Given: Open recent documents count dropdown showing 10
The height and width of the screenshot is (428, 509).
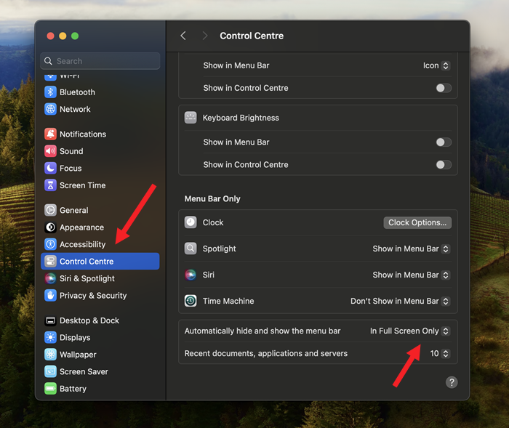Looking at the screenshot, I should [x=439, y=353].
